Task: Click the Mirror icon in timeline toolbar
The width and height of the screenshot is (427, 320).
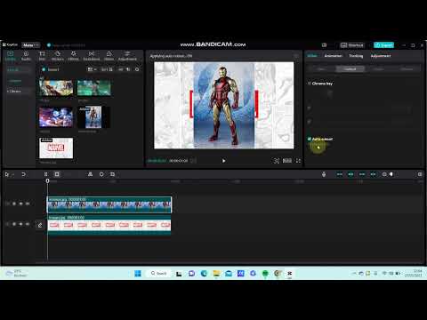Action: (90, 174)
